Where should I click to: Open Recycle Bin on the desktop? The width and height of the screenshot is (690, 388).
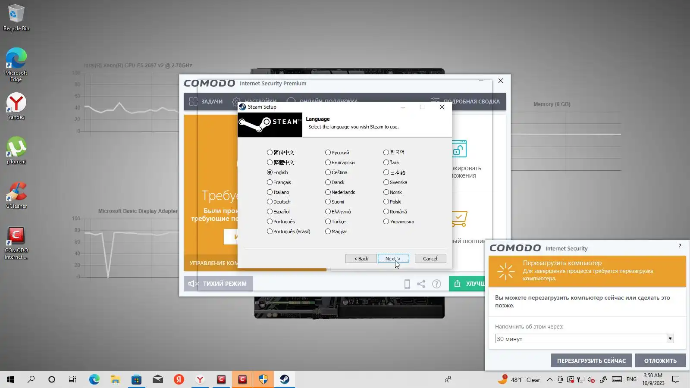tap(16, 18)
